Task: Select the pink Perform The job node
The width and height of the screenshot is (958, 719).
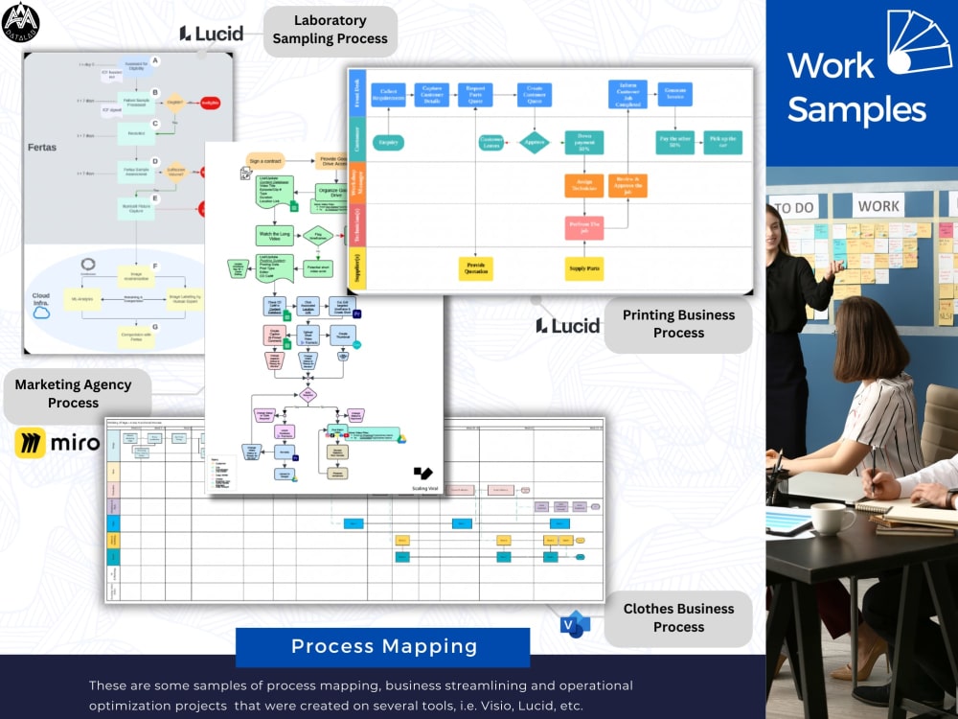Action: click(x=584, y=227)
